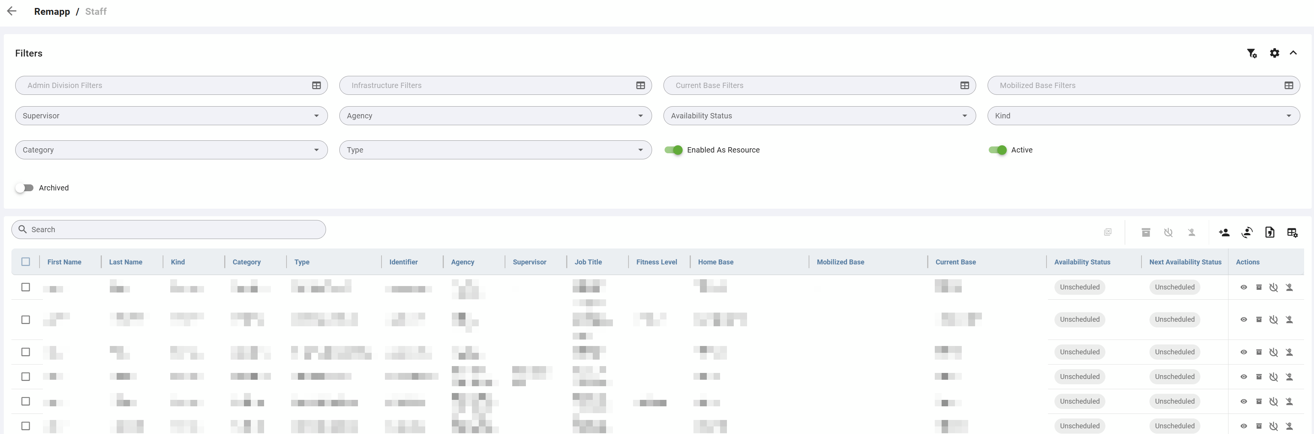The image size is (1314, 434).
Task: Archive the second staff row
Action: pos(1259,319)
